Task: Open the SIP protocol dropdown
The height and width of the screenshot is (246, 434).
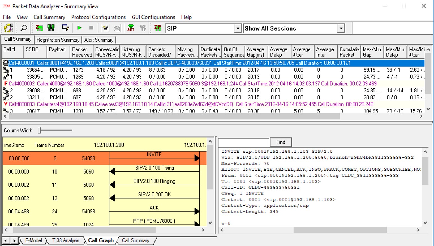Action: point(237,28)
